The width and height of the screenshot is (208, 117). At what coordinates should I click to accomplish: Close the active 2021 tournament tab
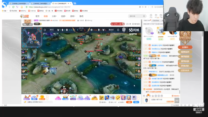click(x=71, y=4)
